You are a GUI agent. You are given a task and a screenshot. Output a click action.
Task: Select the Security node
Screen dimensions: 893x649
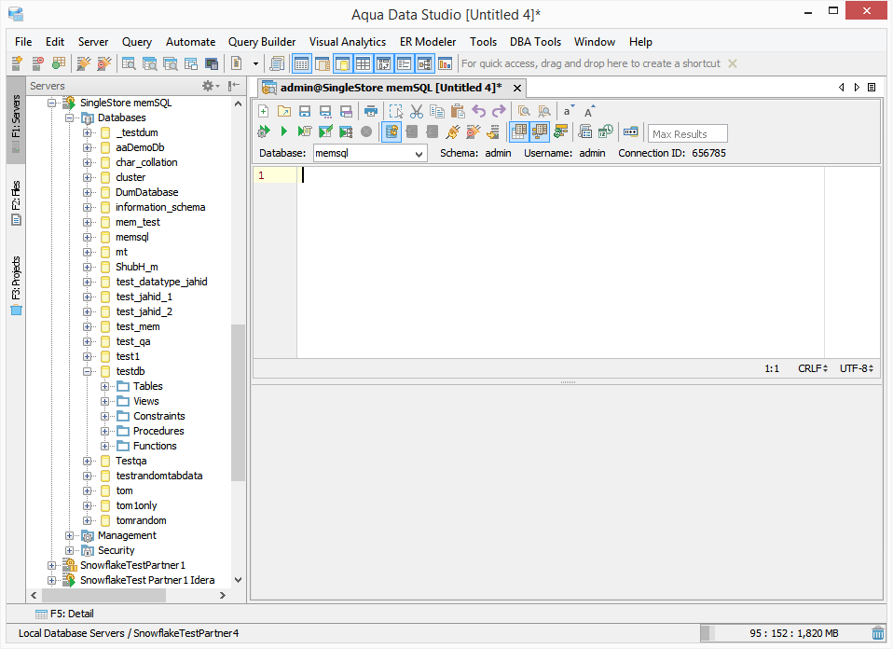coord(117,550)
